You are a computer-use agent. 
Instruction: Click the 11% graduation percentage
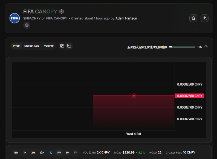point(199,47)
